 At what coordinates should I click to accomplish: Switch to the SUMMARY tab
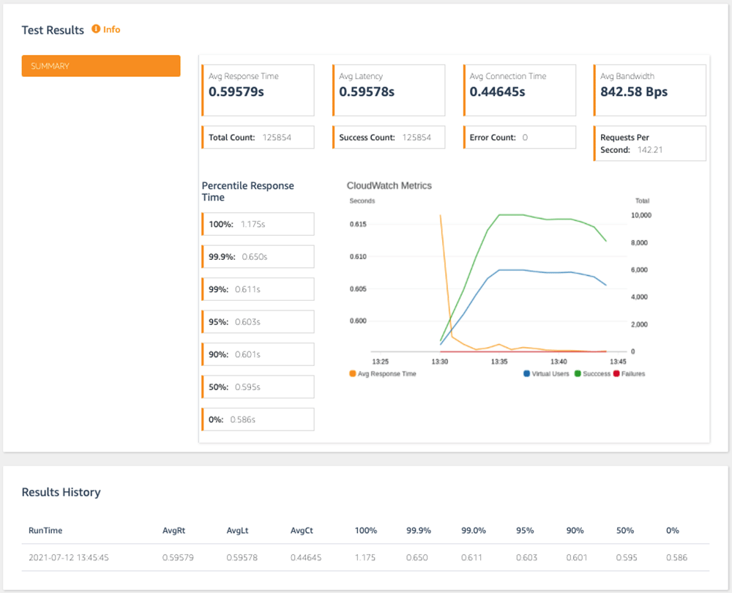[100, 65]
